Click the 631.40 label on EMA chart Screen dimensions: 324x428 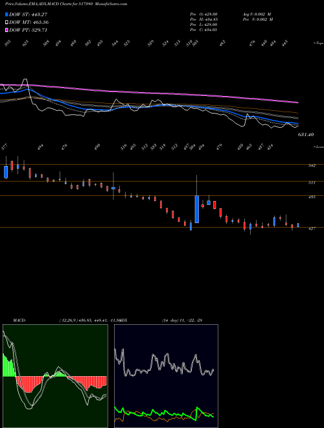coord(306,135)
